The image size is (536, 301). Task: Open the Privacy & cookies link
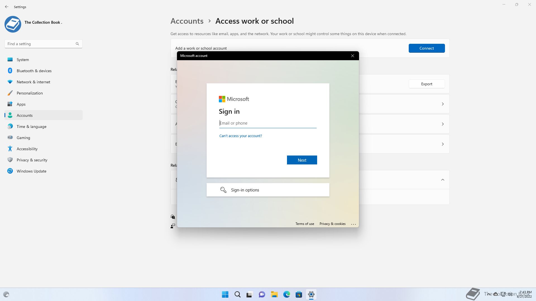click(x=332, y=224)
